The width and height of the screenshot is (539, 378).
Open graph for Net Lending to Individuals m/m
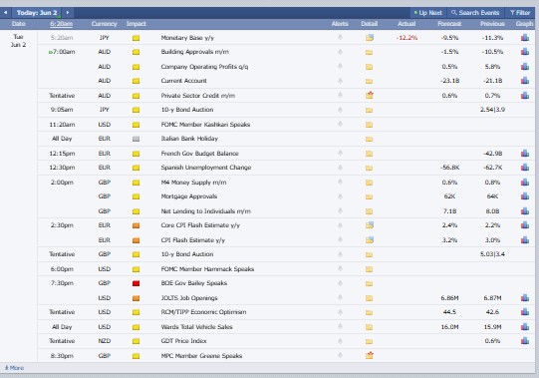click(525, 211)
